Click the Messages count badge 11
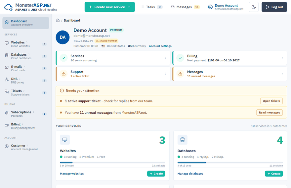291x188 pixels. [197, 7]
